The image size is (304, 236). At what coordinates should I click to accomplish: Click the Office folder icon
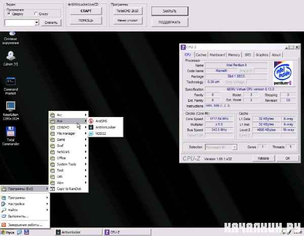point(52,159)
